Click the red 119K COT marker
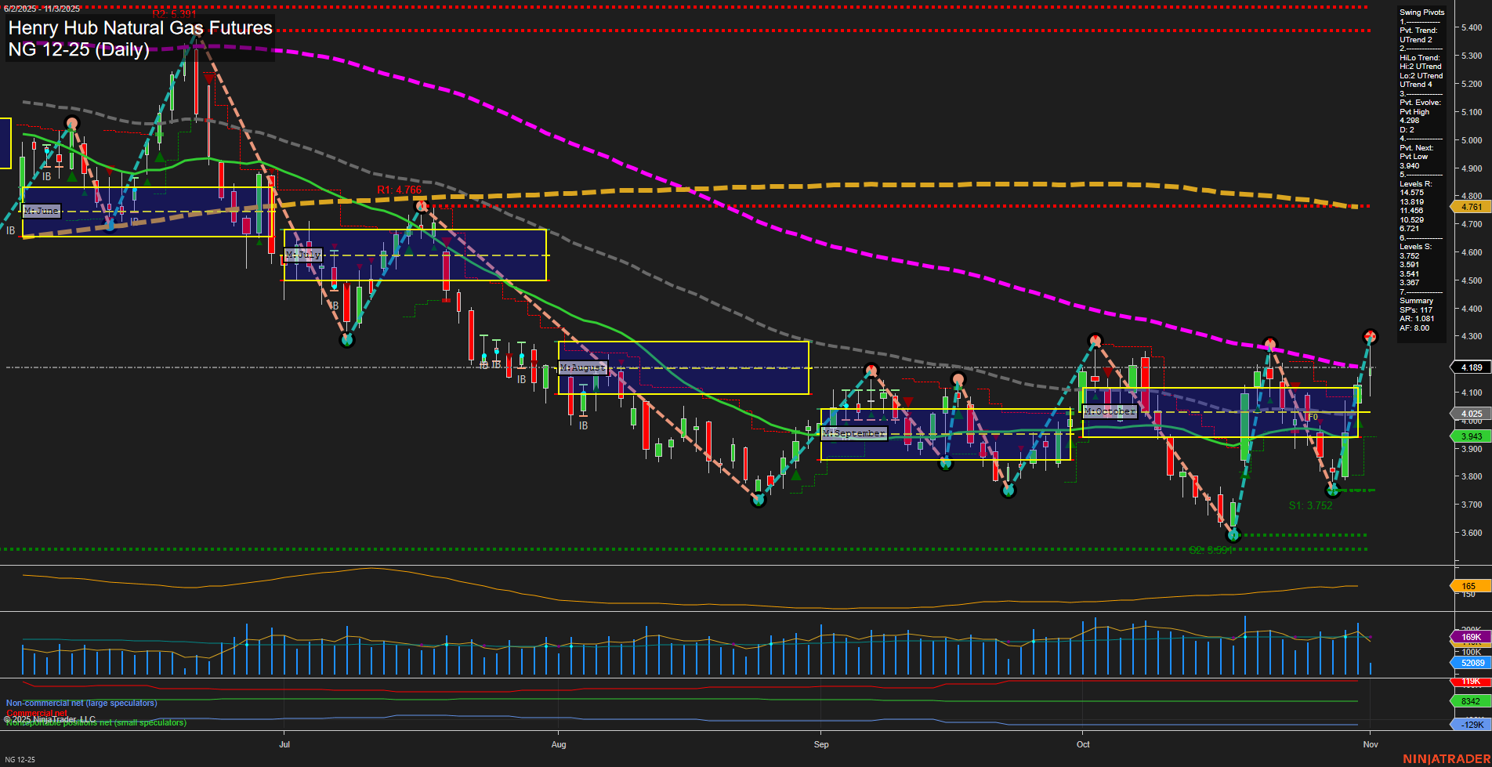The image size is (1492, 767). point(1470,681)
